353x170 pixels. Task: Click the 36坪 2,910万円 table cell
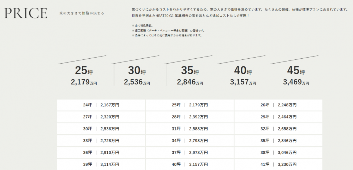pos(101,153)
